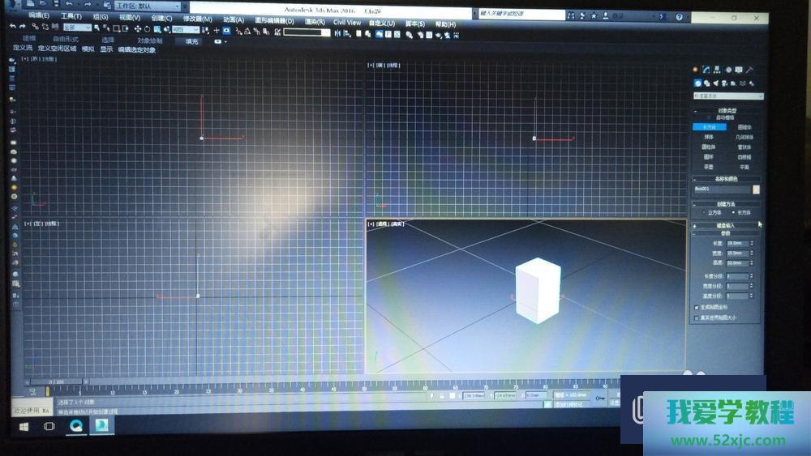Open the Display panel tab icon
Viewport: 811px width, 456px height.
pyautogui.click(x=739, y=69)
